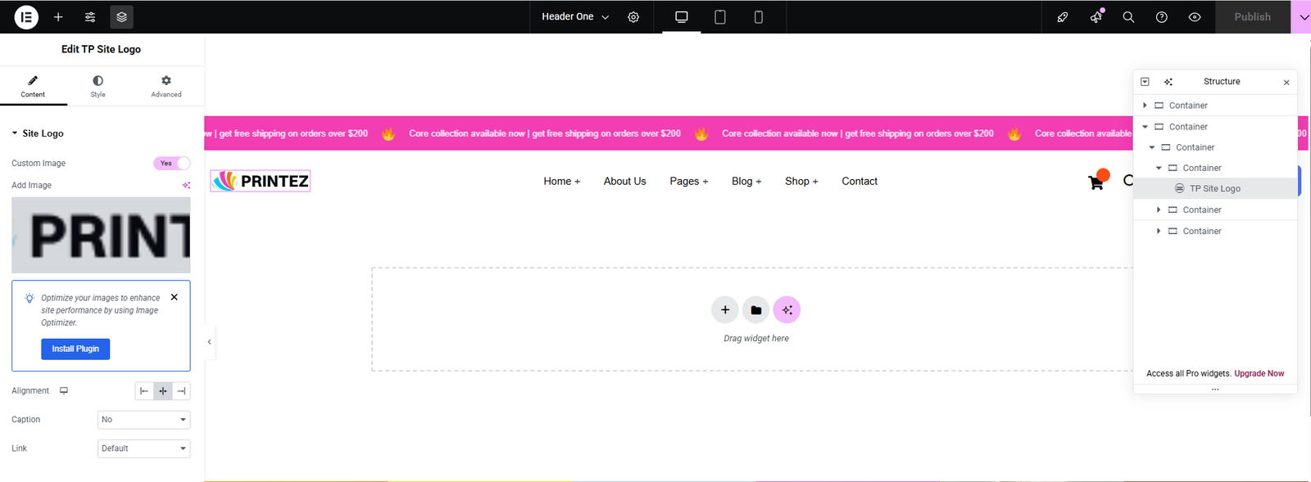Open Site Settings sliders icon
This screenshot has width=1311, height=482.
coord(90,17)
